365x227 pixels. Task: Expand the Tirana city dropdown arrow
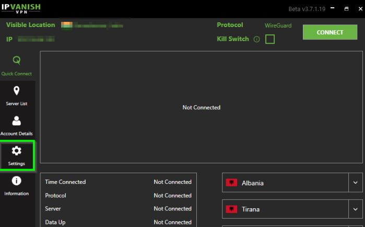[x=356, y=209]
